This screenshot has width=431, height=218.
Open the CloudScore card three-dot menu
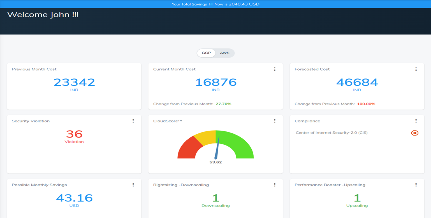[x=275, y=121]
